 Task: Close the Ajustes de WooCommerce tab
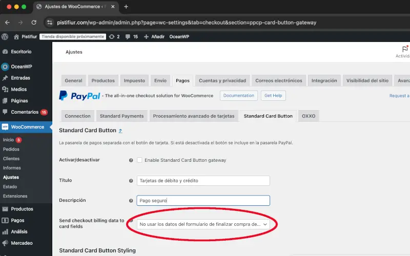click(x=113, y=7)
